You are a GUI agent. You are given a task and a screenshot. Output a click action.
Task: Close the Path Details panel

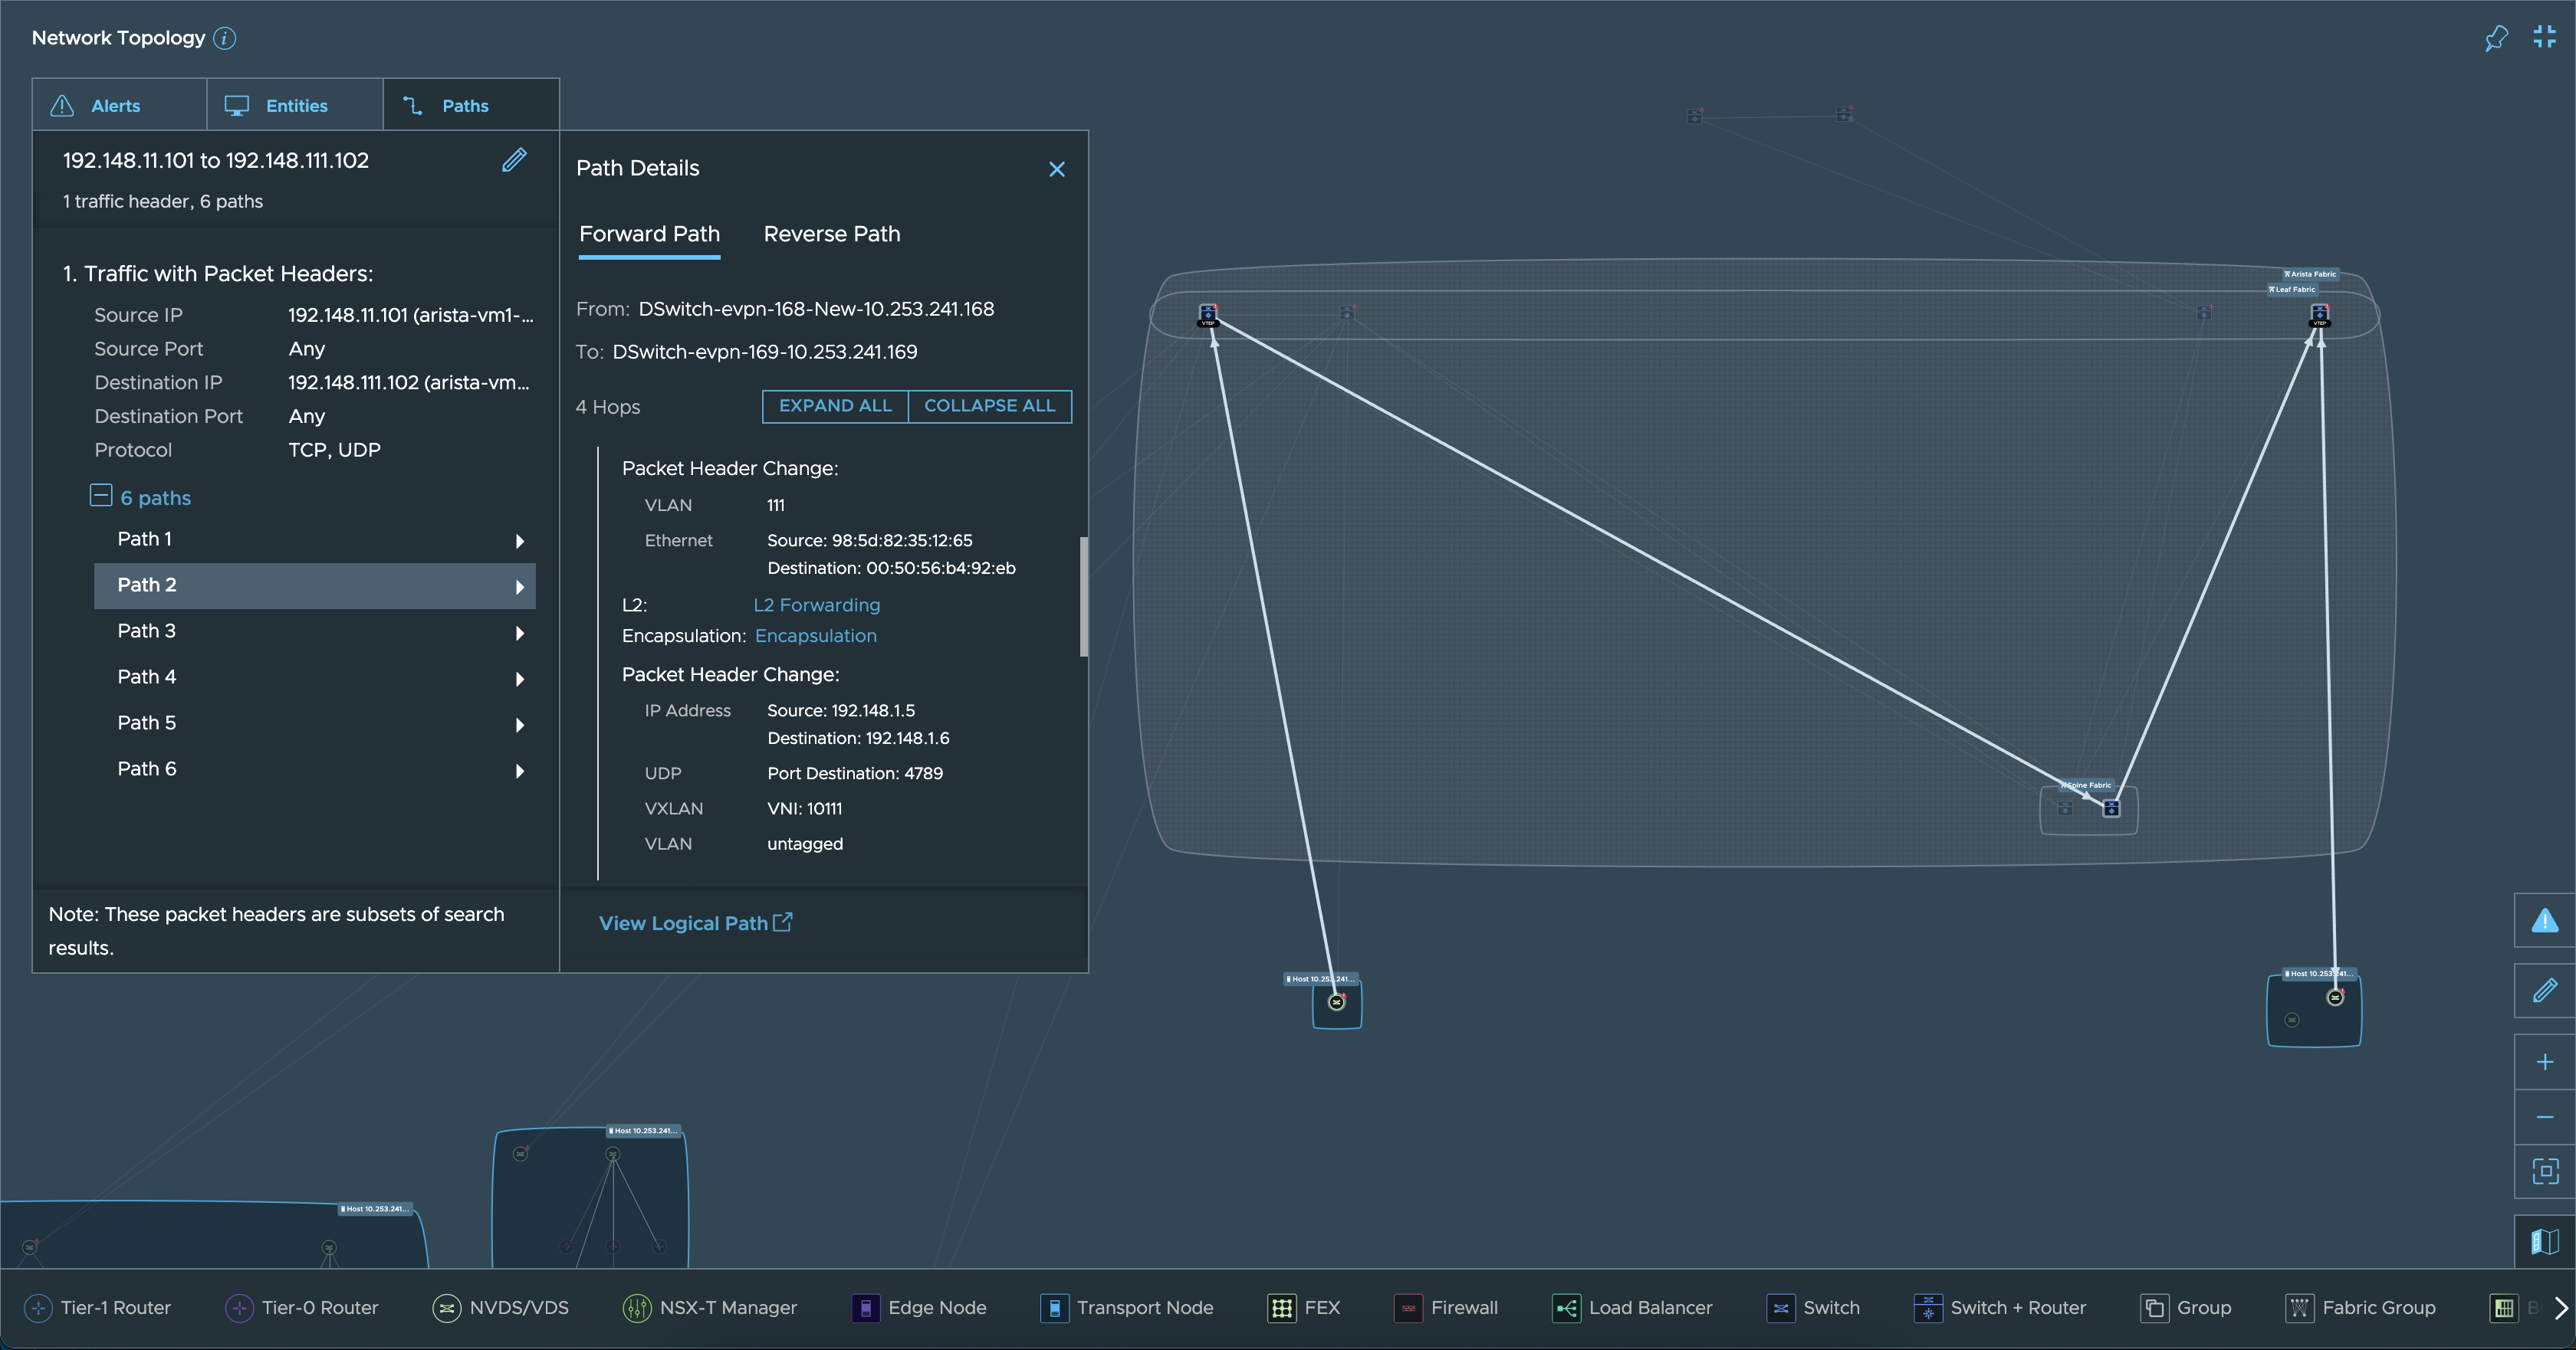click(1058, 169)
